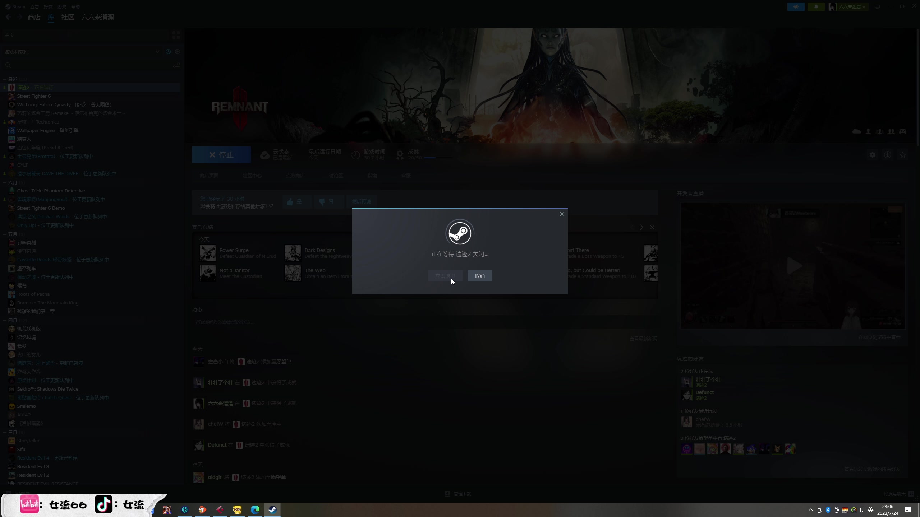Open the notifications bell icon

[816, 6]
